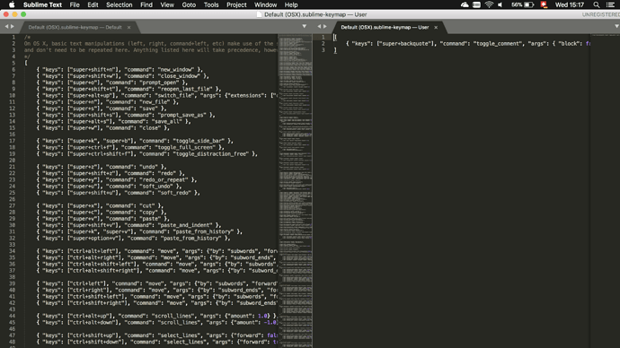Click line with "ctrl+alt+up" scroll_lines
Viewport: 620px width, 348px height.
point(157,316)
